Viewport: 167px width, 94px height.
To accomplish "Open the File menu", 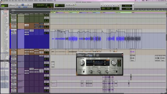I will point(10,1).
